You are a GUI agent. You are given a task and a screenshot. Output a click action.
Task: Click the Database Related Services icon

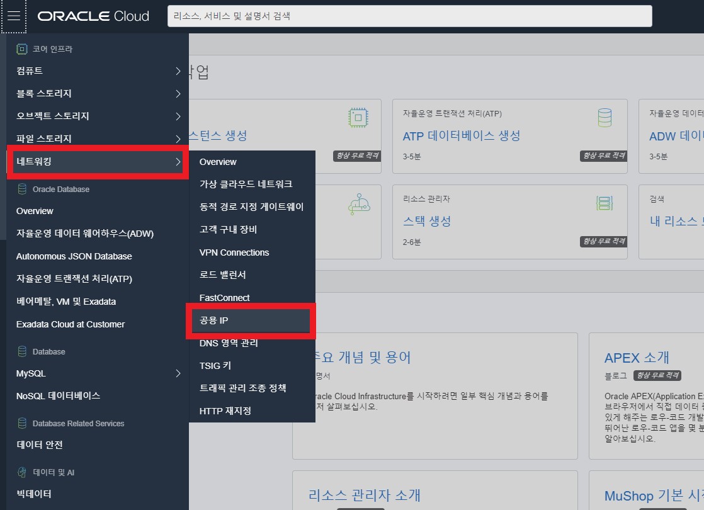(x=21, y=423)
